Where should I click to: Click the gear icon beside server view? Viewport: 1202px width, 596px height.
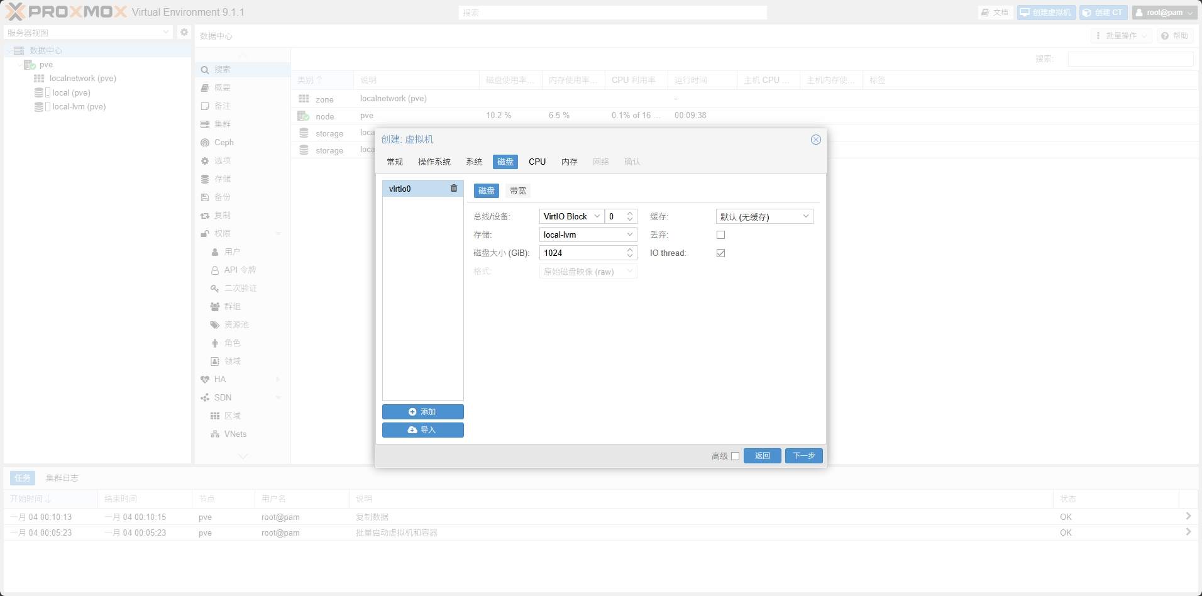coord(184,32)
